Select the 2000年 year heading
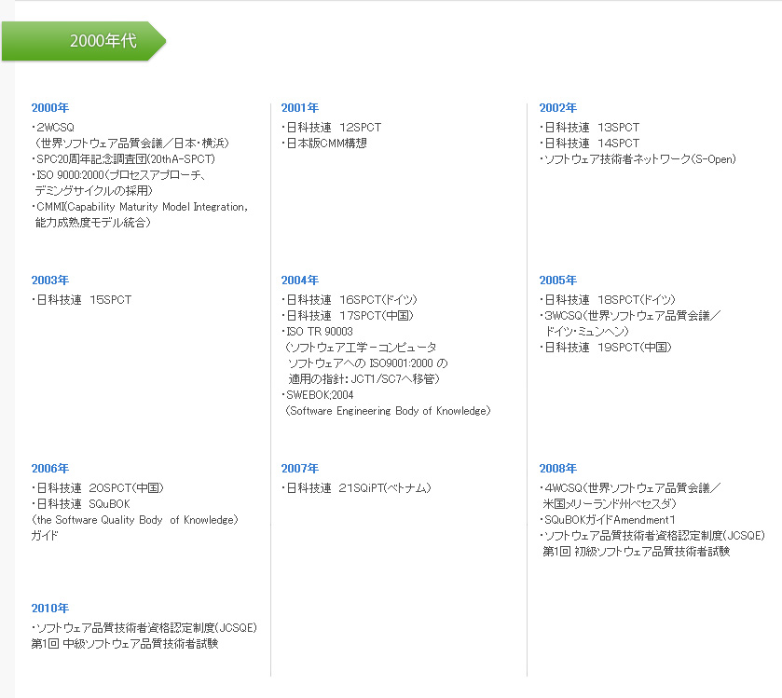The width and height of the screenshot is (782, 698). pos(50,108)
